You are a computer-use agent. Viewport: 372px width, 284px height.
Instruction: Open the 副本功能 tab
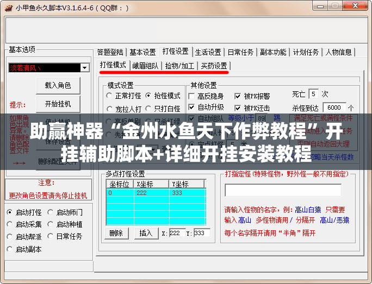tap(273, 52)
